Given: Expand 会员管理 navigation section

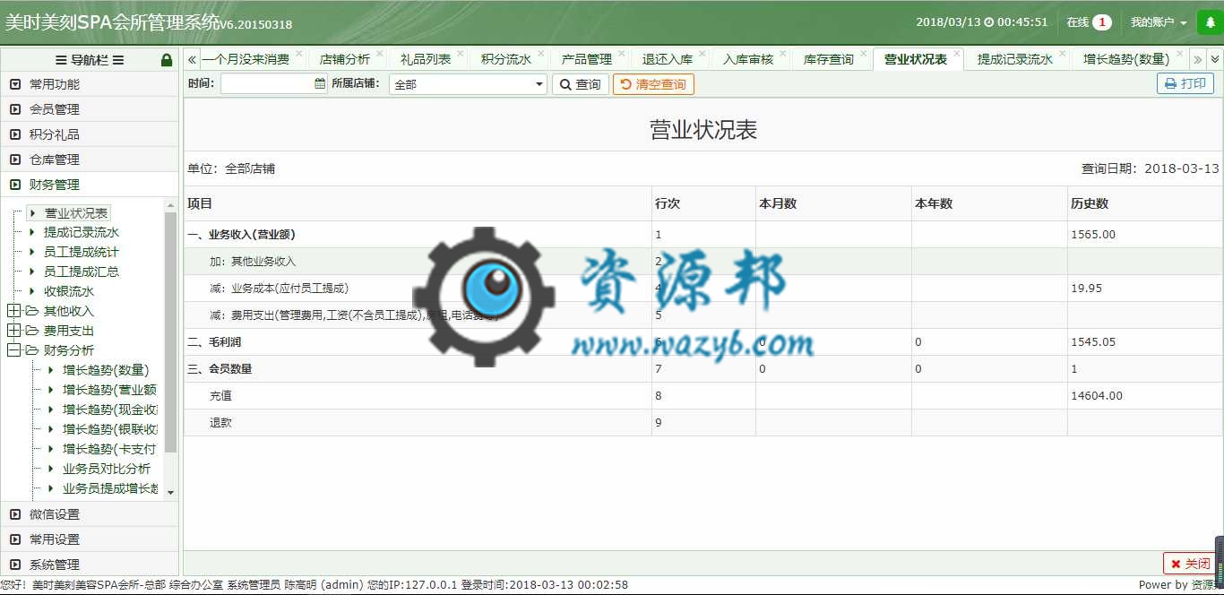Looking at the screenshot, I should tap(90, 109).
